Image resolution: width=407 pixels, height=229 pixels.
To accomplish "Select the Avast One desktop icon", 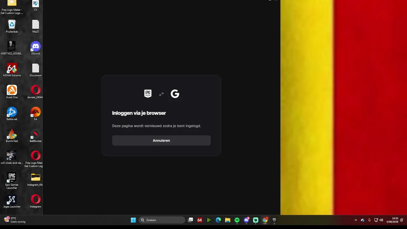I will point(12,92).
